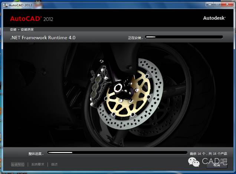The image size is (236, 174).
Task: Click the AutoCAD title bar app icon
Action: 5,5
